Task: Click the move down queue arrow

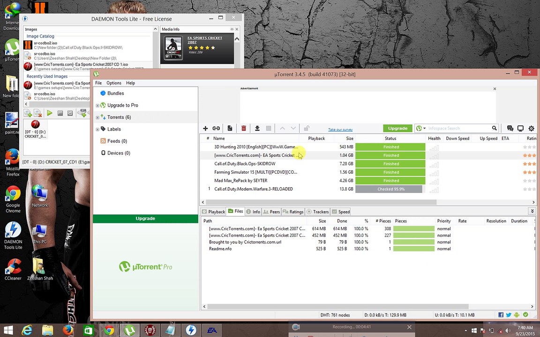Action: [x=293, y=128]
